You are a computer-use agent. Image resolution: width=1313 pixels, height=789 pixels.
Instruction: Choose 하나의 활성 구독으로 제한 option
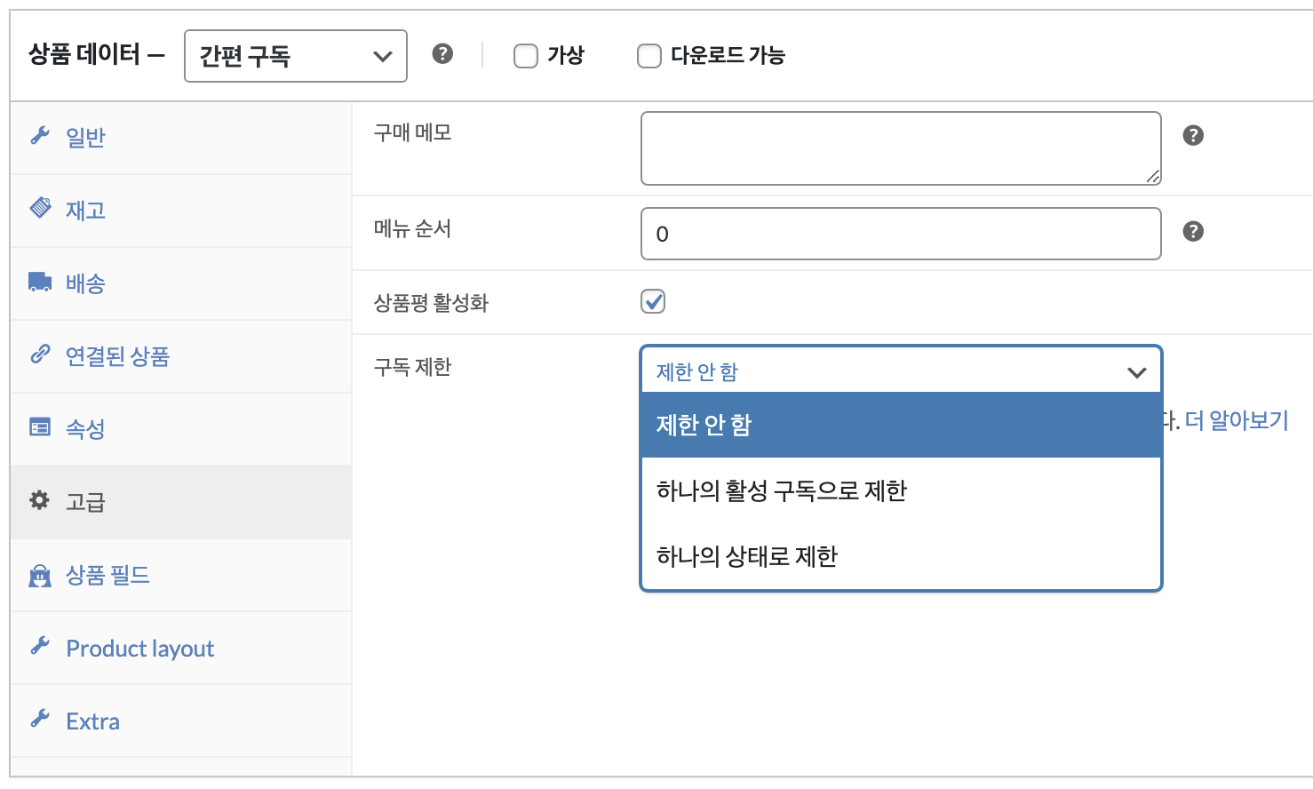pos(901,490)
